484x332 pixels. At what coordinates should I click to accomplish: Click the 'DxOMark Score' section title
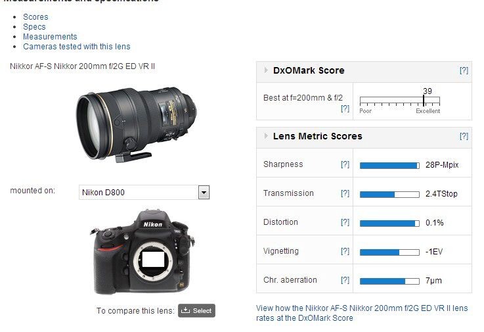(309, 70)
